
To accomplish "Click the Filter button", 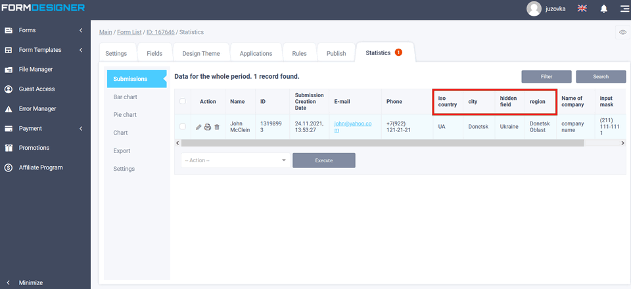I will [546, 77].
